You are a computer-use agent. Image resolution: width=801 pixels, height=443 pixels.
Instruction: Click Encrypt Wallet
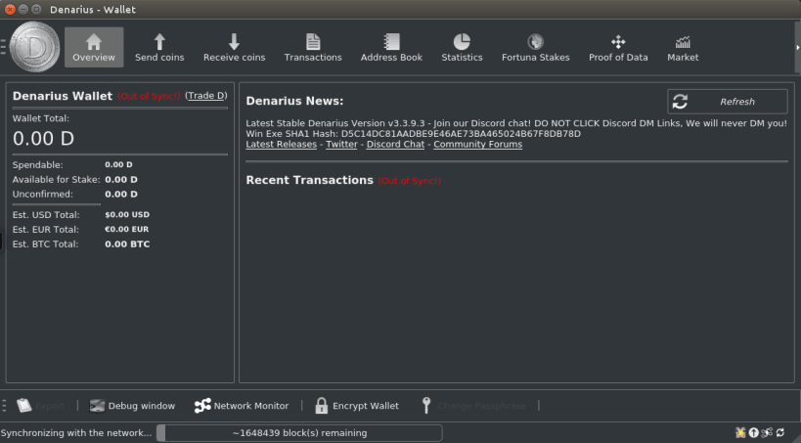357,406
